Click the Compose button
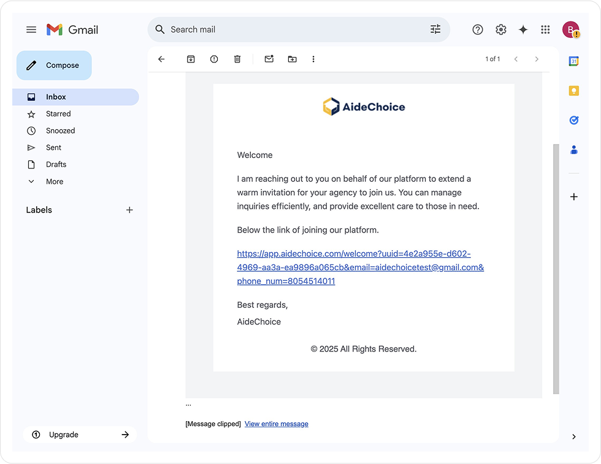Screen dimensions: 601x464 (54, 65)
